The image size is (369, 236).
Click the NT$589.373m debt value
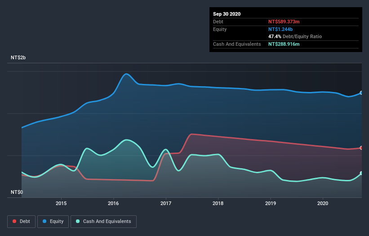(284, 22)
